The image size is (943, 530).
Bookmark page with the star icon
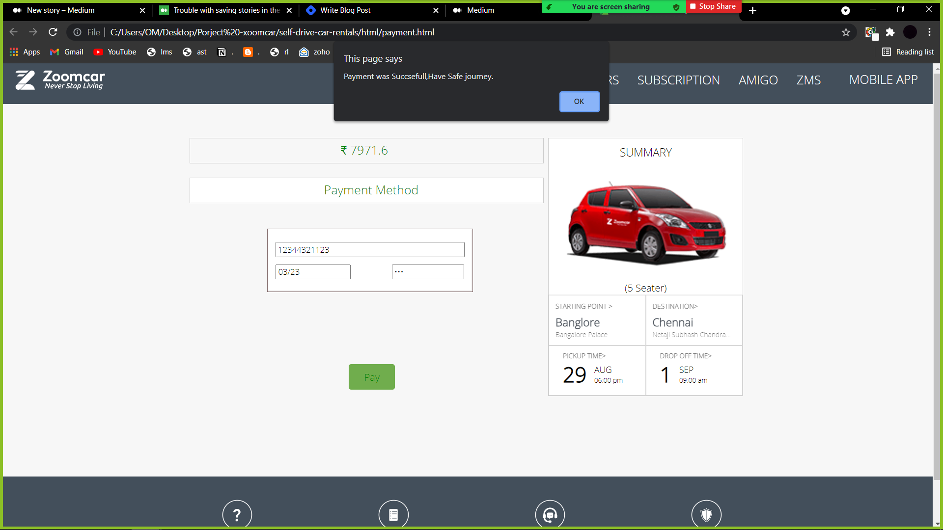coord(846,32)
